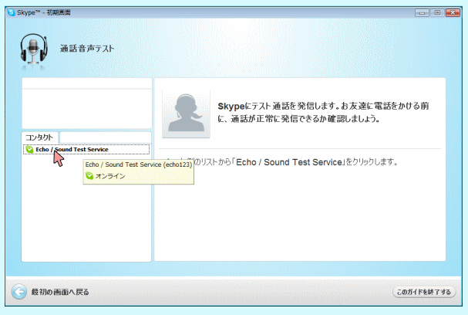This screenshot has height=315, width=468.
Task: Minimize the Skype window
Action: [x=422, y=12]
